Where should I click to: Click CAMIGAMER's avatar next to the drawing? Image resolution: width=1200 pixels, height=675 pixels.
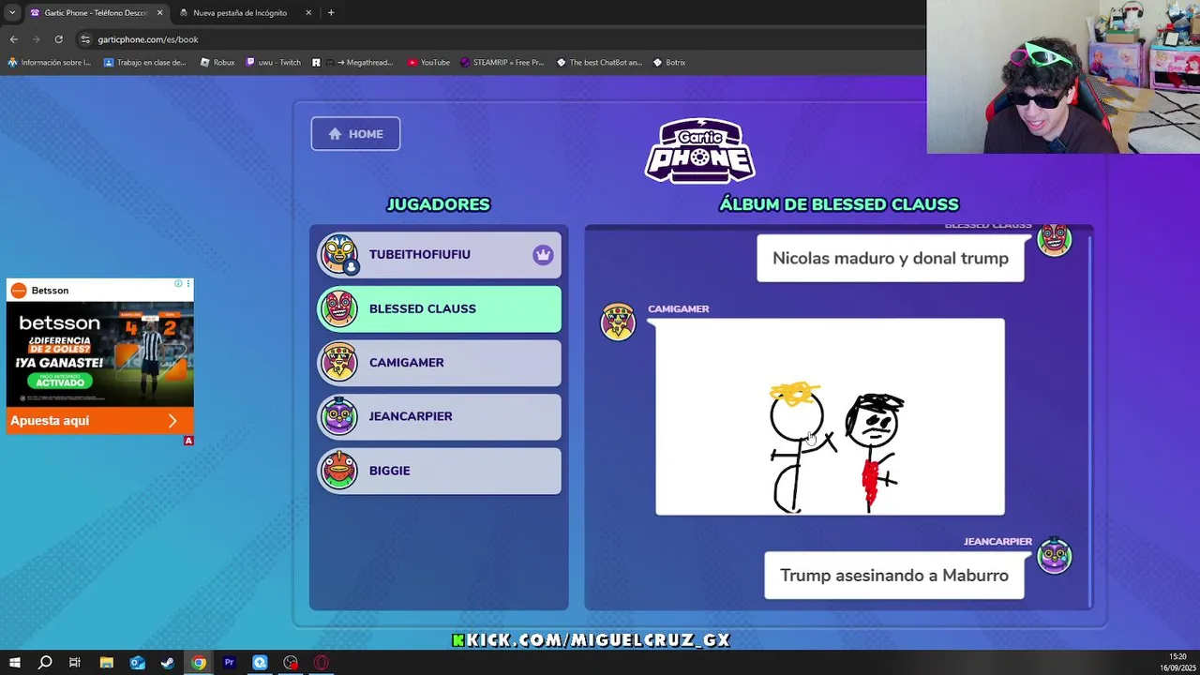pos(618,322)
